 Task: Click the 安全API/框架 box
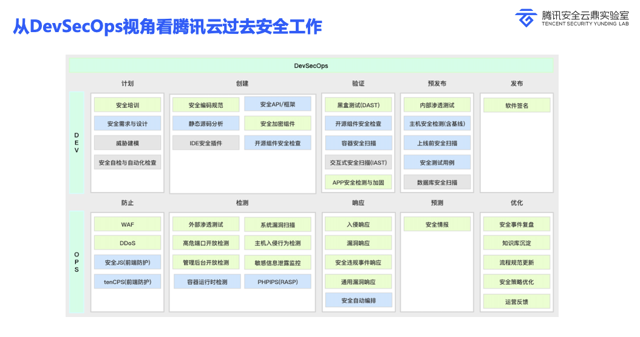coord(277,104)
